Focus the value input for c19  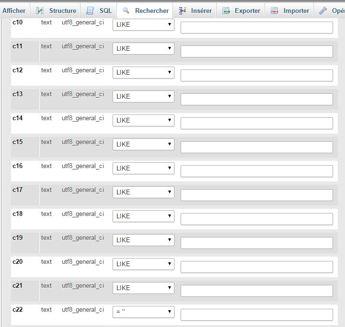[x=257, y=243]
